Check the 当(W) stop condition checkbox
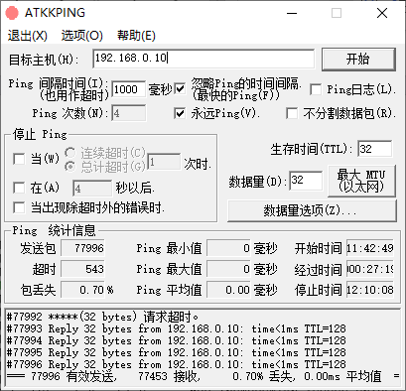 19,159
